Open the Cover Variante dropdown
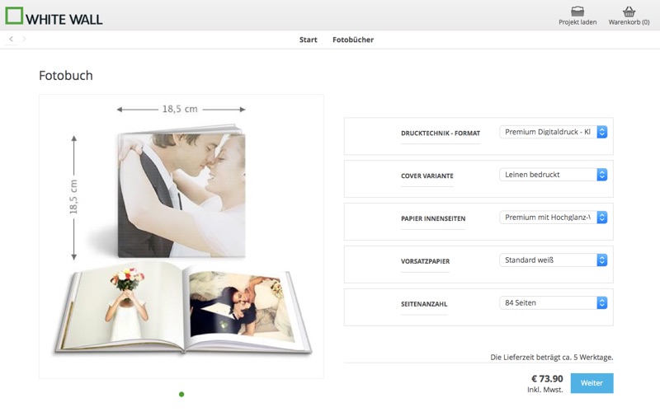 coord(553,175)
